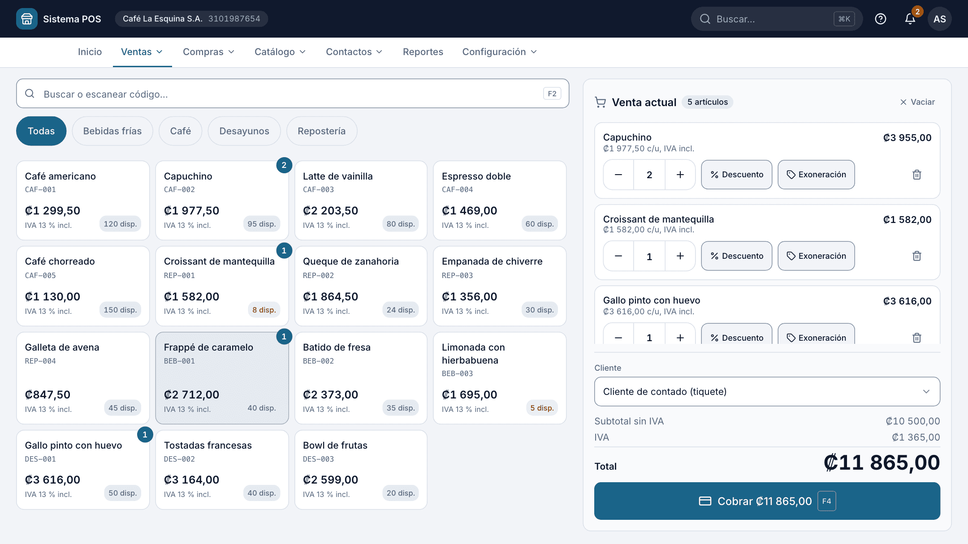The height and width of the screenshot is (544, 968).
Task: Filter products by Repostería
Action: (x=322, y=131)
